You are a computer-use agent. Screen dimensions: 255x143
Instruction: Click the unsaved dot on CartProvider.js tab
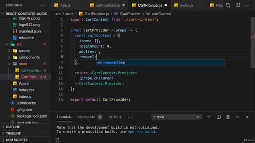(x=166, y=5)
